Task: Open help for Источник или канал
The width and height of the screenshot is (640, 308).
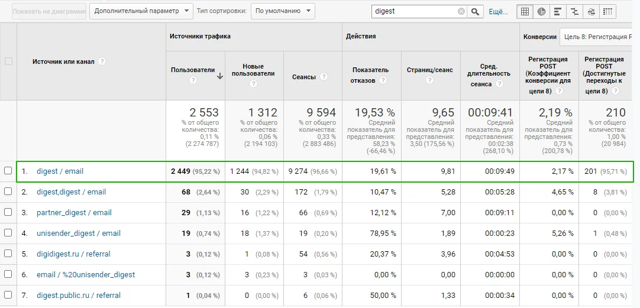Action: click(x=102, y=61)
